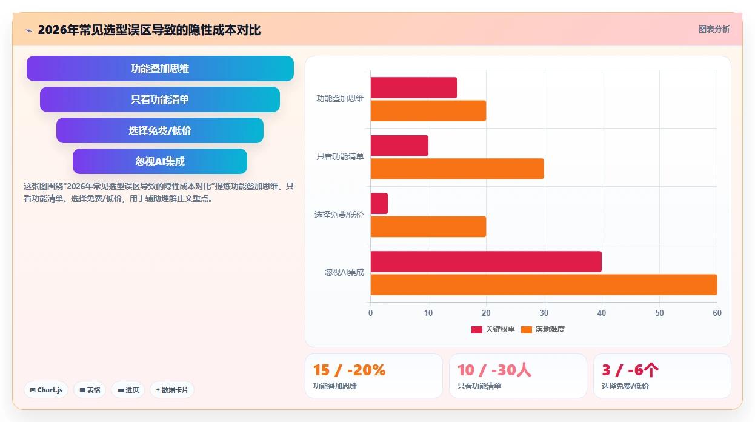Click the 进度 tag
This screenshot has height=422, width=755.
[x=128, y=390]
